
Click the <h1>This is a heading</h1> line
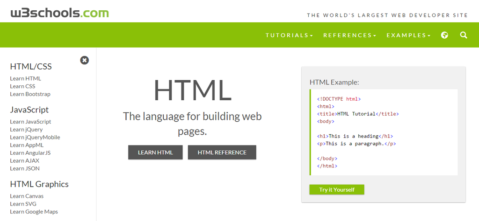pyautogui.click(x=355, y=136)
